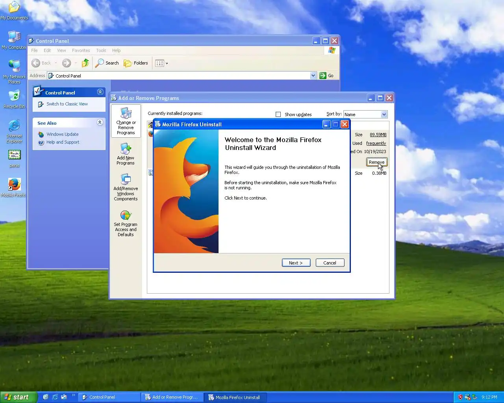Open the View menu

(x=61, y=50)
